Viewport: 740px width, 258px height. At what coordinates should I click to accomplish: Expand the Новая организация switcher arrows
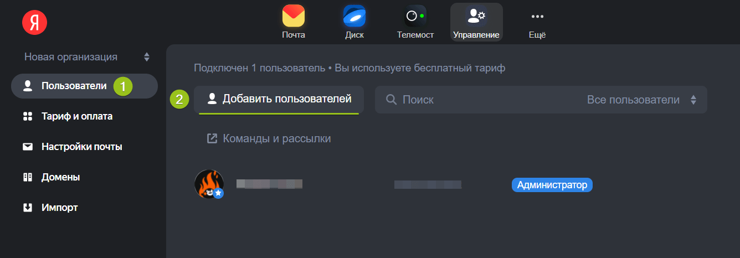point(147,57)
